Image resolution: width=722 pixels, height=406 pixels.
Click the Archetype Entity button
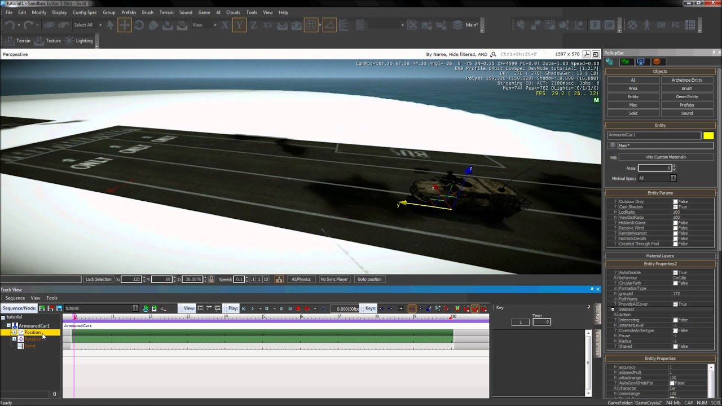(686, 80)
